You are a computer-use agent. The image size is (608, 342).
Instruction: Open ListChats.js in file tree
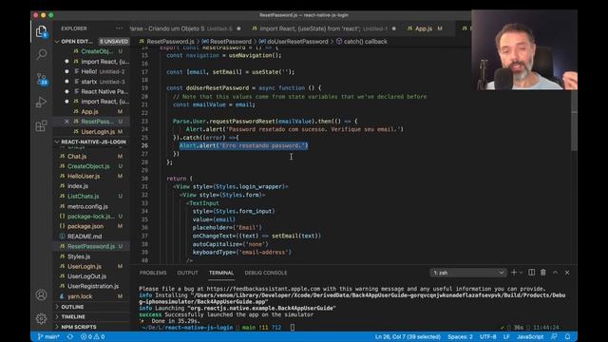(91, 197)
